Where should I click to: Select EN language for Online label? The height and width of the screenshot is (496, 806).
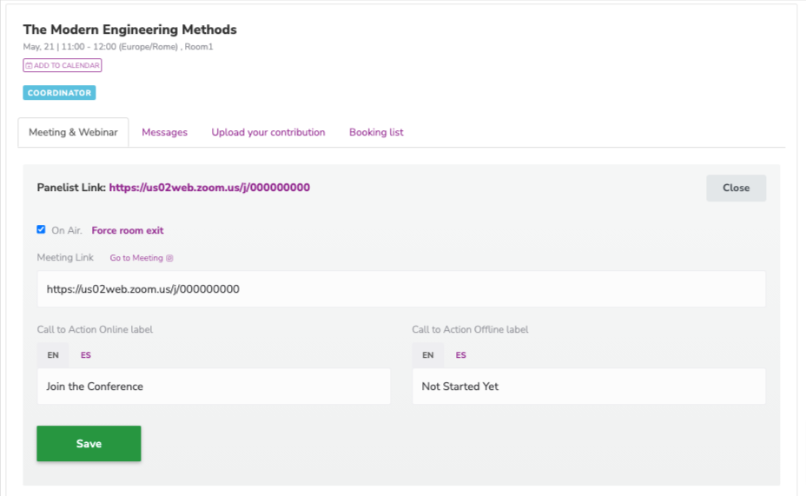pos(53,355)
